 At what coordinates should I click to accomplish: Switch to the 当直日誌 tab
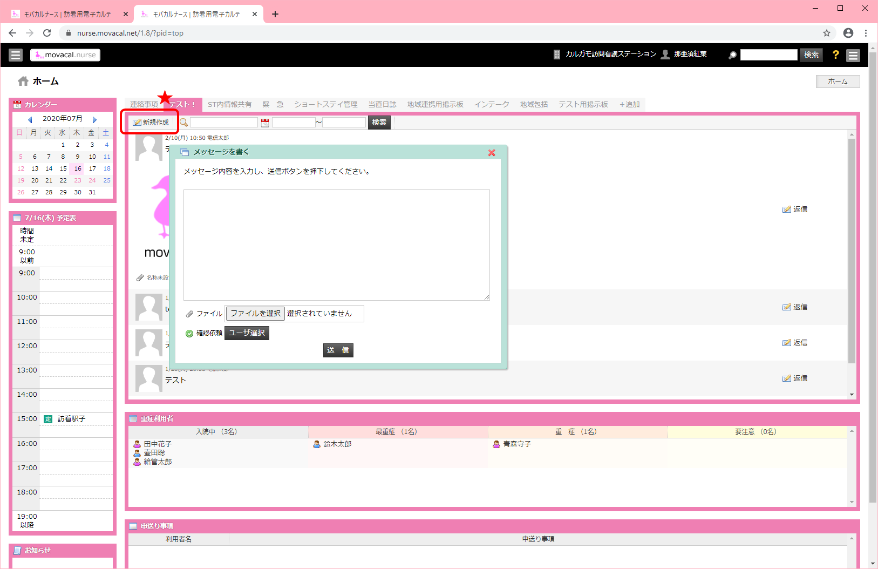pyautogui.click(x=382, y=105)
